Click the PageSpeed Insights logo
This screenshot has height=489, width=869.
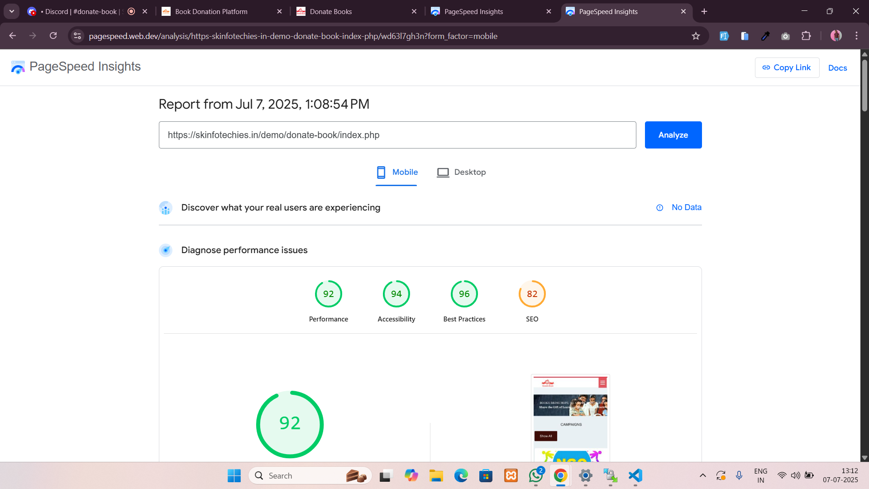pos(76,67)
